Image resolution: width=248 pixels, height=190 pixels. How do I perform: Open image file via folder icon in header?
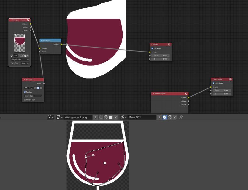110,117
